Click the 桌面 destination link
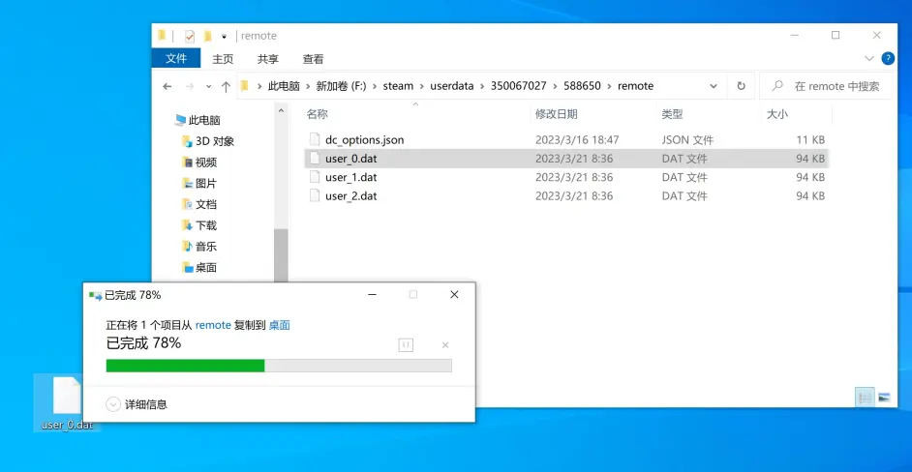The height and width of the screenshot is (472, 912). pyautogui.click(x=279, y=325)
